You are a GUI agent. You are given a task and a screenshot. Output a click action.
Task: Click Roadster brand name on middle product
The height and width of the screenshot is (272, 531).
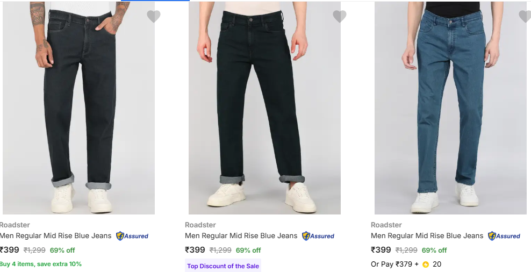click(200, 225)
